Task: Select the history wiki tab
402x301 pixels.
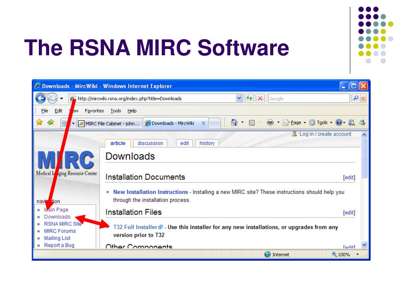Action: pos(207,143)
